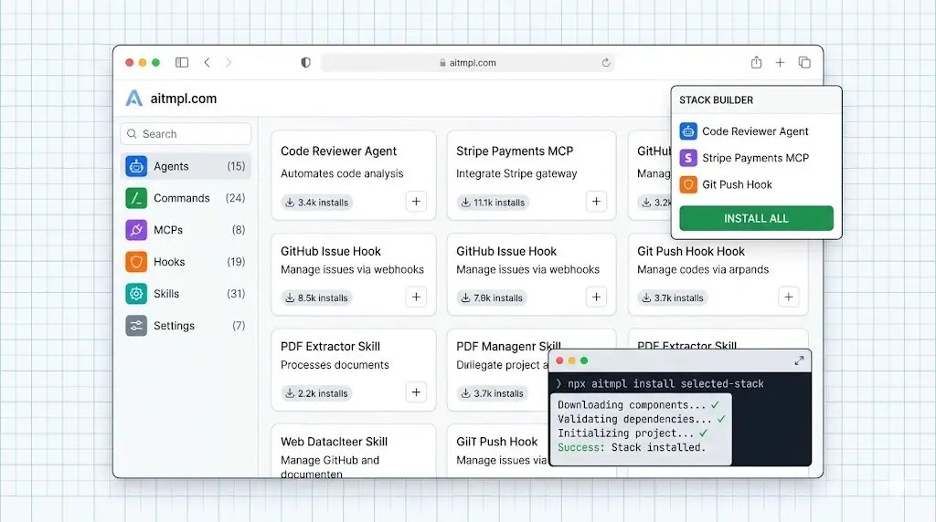Go back using the browser back arrow
Viewport: 936px width, 522px height.
click(207, 63)
